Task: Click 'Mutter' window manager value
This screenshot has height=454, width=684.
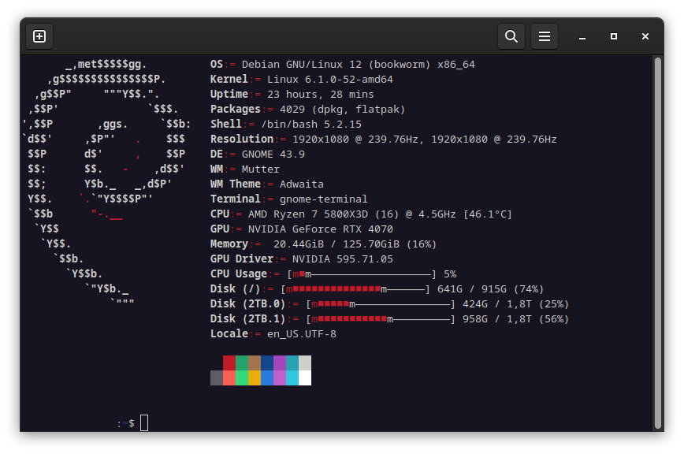Action: 260,169
